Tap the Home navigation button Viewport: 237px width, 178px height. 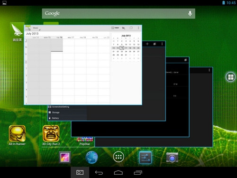[x=118, y=172]
